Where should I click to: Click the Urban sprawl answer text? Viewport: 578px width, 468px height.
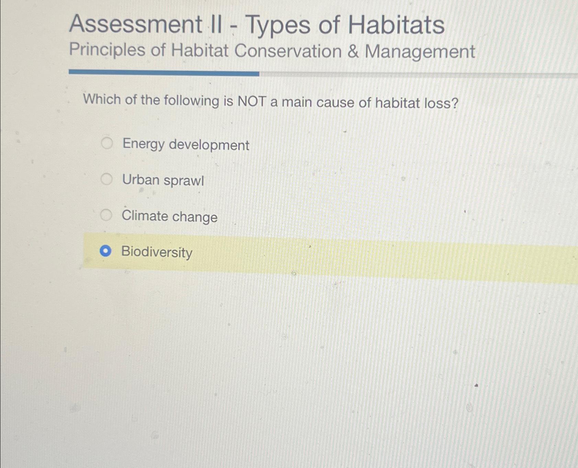[x=163, y=180]
